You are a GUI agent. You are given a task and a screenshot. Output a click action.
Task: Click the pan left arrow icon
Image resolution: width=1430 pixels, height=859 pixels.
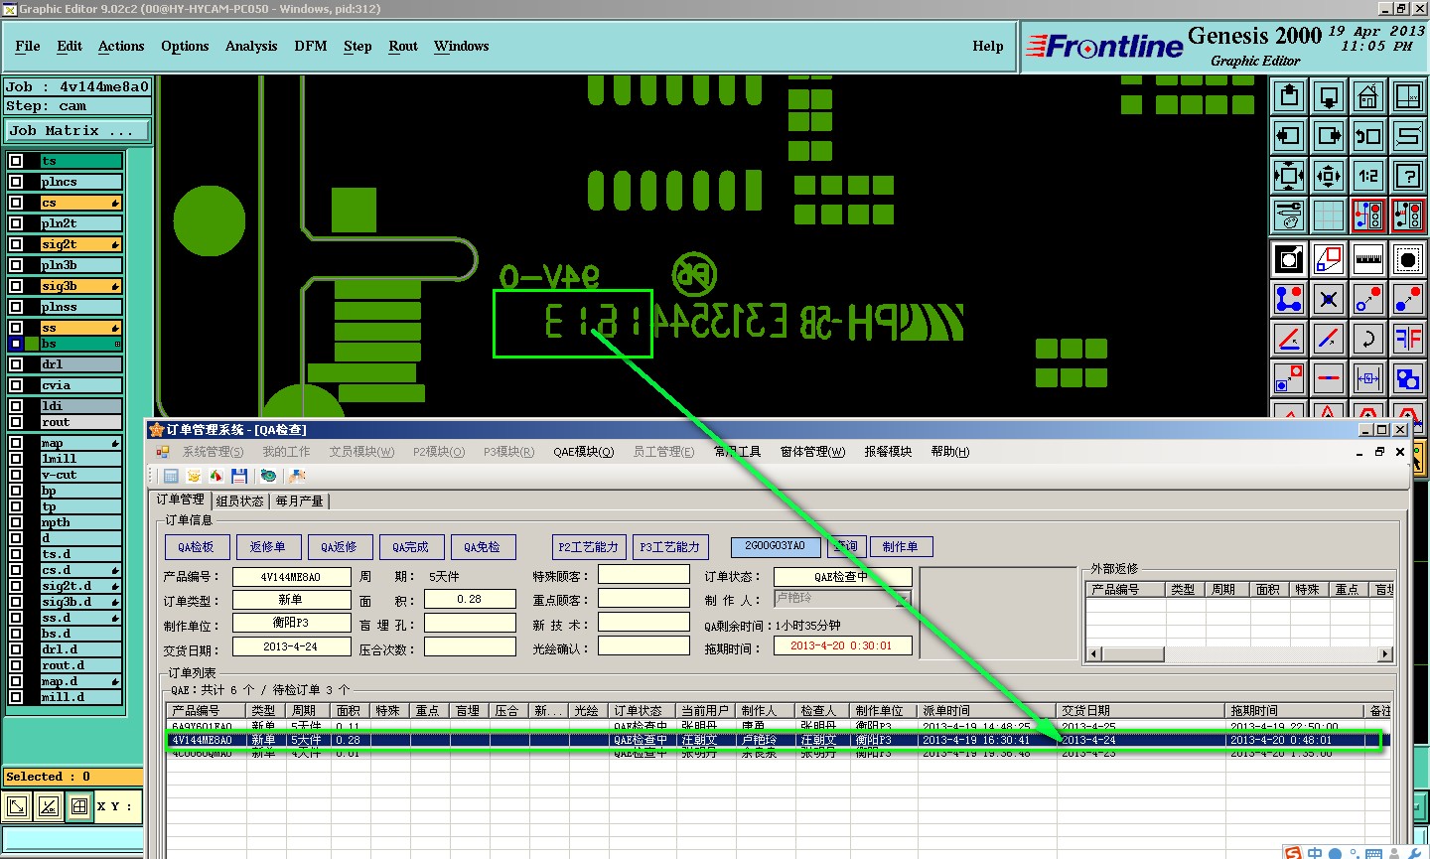[1289, 136]
